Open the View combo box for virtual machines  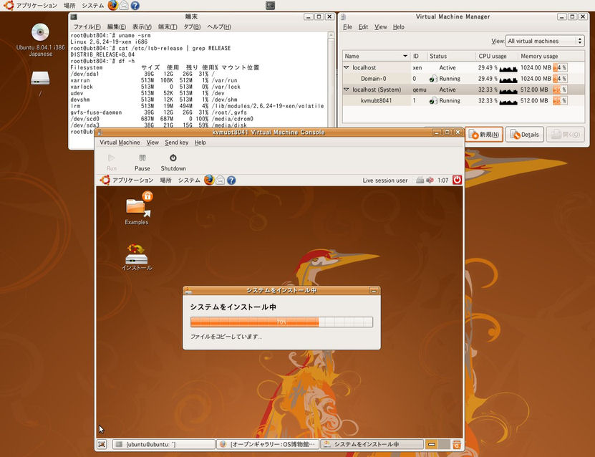545,41
